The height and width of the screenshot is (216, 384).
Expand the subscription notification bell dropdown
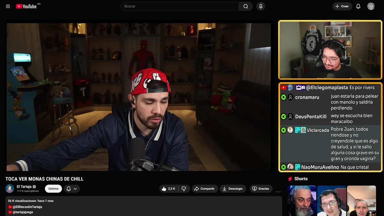click(72, 189)
